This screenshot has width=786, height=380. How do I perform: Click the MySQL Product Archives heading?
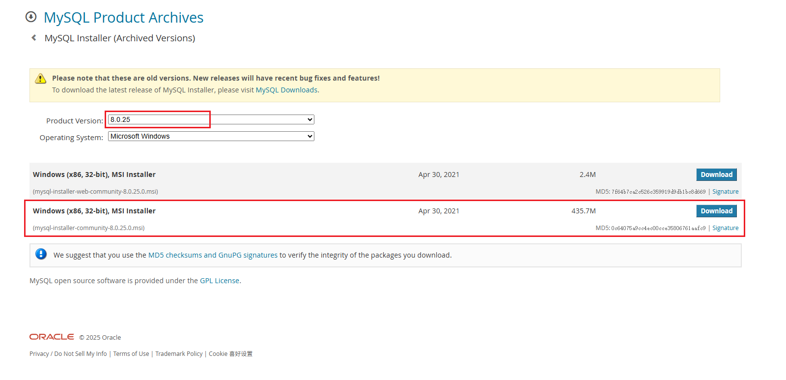123,18
